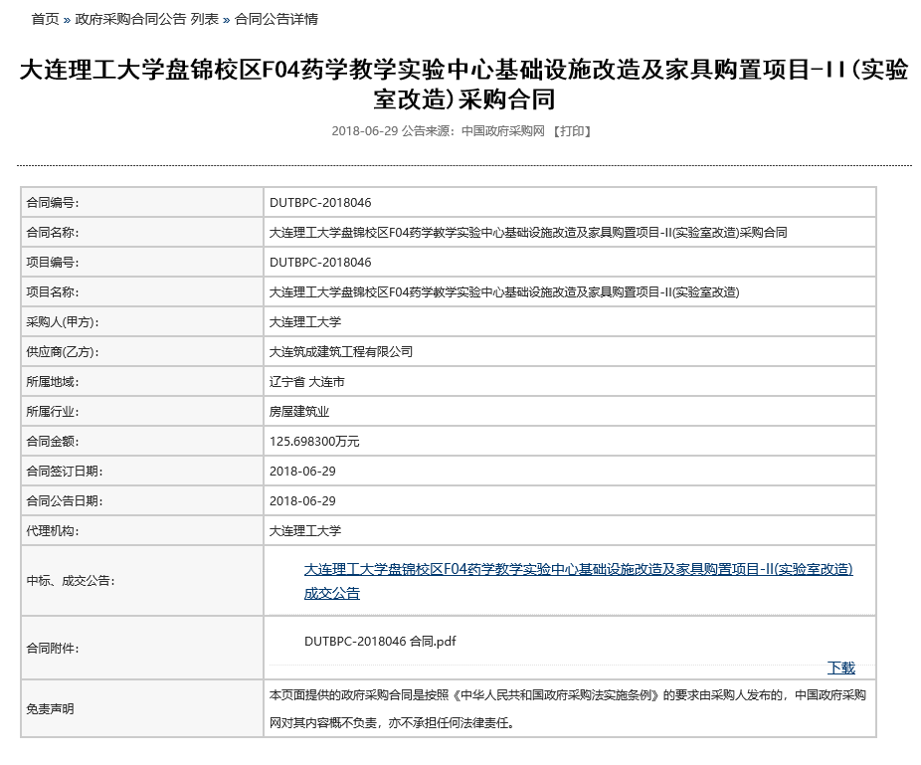Click the industry value 房屋建筑业
921x765 pixels.
(x=299, y=411)
